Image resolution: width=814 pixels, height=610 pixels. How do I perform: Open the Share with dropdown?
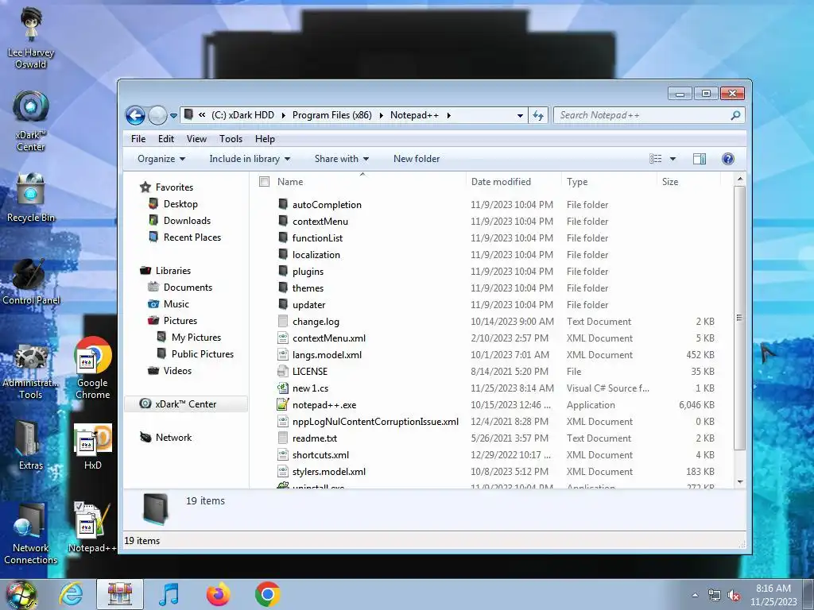(x=342, y=159)
